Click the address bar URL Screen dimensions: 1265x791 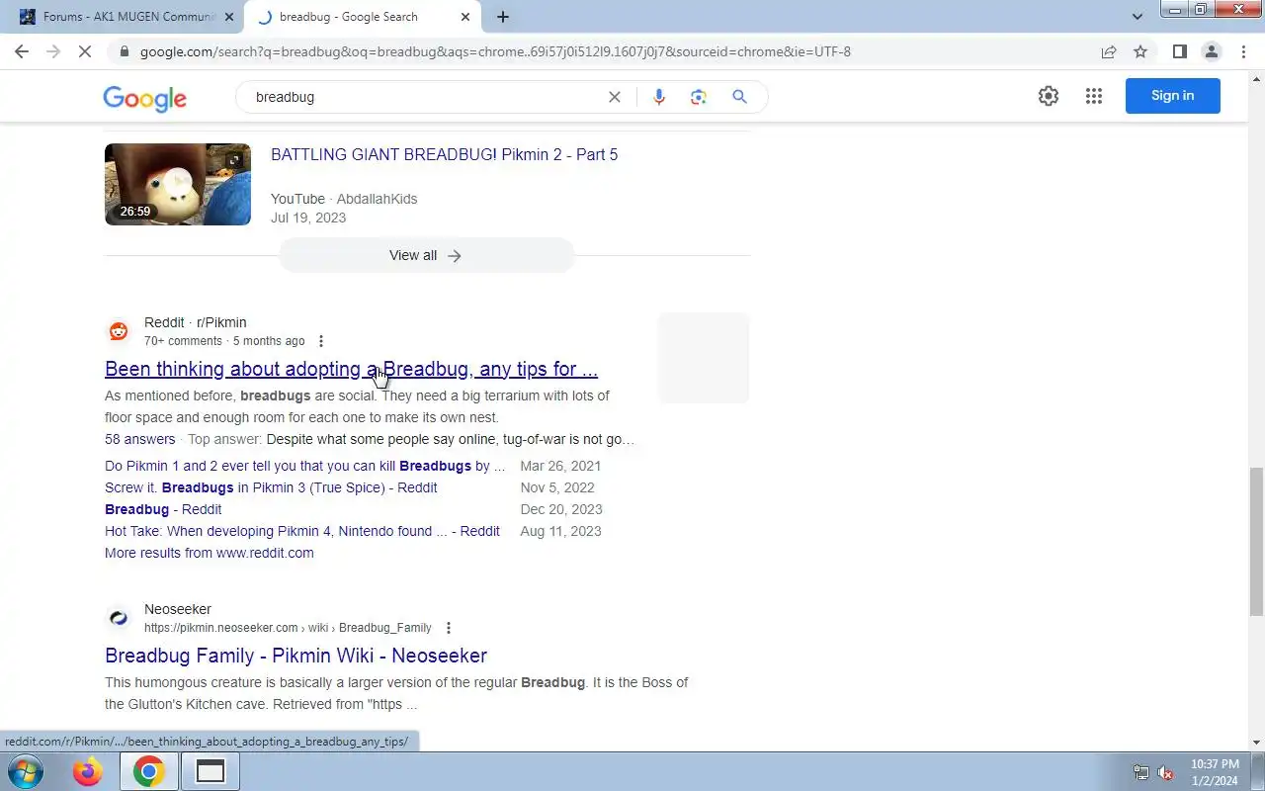pos(495,51)
